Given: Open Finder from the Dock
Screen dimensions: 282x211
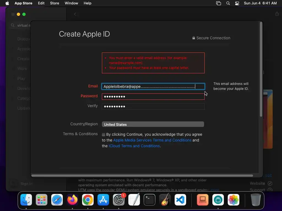Looking at the screenshot, I should [x=26, y=200].
